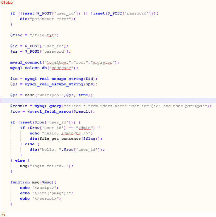Click echo "hello, admin<br />" line
216x217 pixels.
(61, 133)
